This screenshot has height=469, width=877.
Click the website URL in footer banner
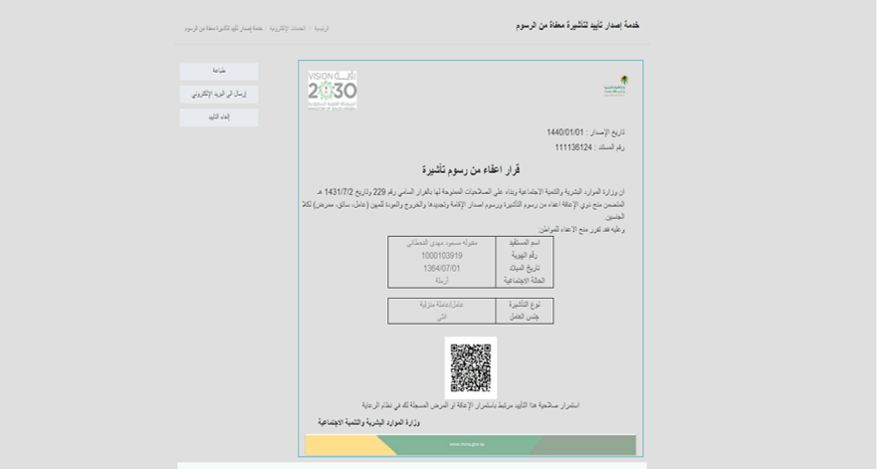click(467, 444)
